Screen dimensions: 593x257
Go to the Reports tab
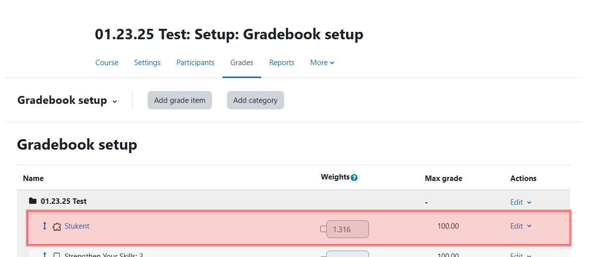click(282, 63)
